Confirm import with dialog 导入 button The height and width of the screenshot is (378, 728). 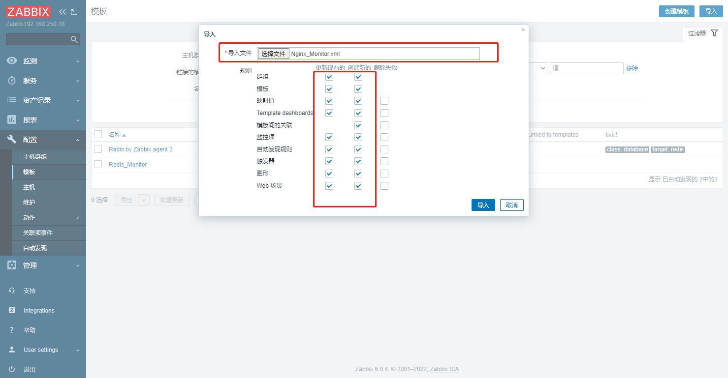click(x=483, y=205)
